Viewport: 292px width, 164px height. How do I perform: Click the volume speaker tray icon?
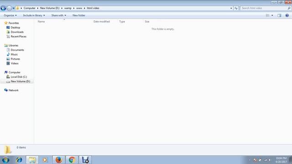(x=270, y=160)
